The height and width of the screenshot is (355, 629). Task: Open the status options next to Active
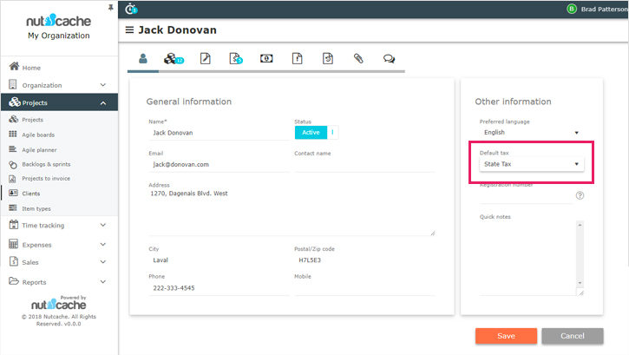(332, 132)
